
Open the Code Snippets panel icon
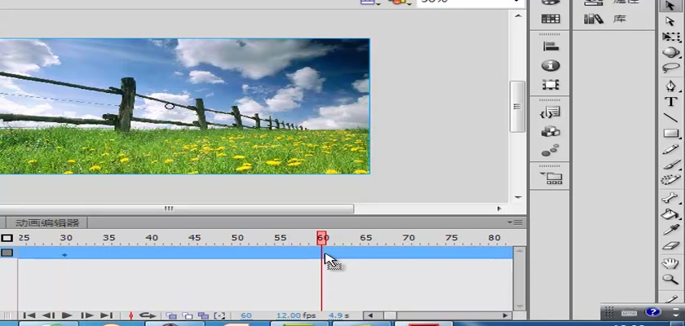click(x=550, y=112)
